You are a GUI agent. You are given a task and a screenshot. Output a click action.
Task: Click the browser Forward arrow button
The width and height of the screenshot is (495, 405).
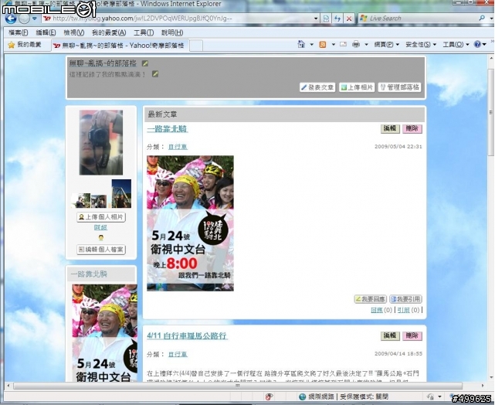click(x=24, y=19)
